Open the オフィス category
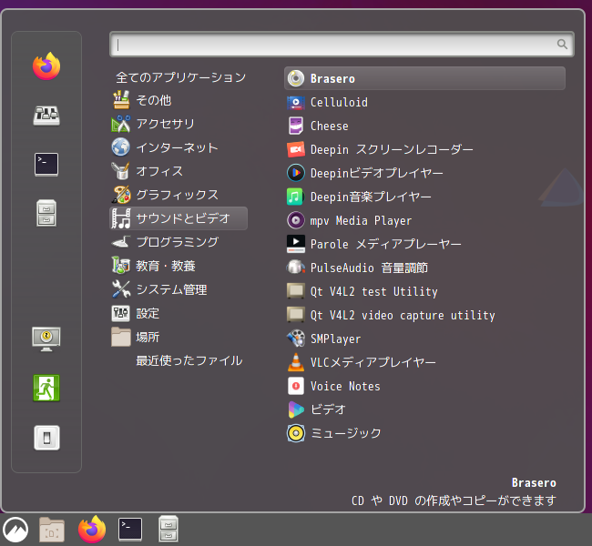 point(179,171)
